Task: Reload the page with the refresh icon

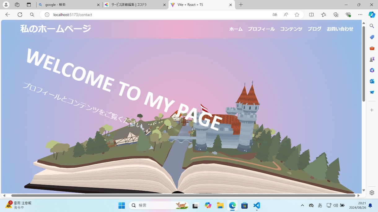Action: click(x=20, y=15)
